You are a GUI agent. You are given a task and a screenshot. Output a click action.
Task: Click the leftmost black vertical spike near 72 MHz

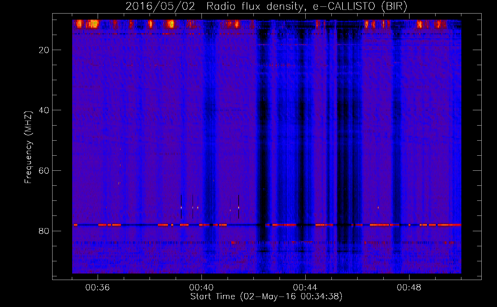point(181,207)
